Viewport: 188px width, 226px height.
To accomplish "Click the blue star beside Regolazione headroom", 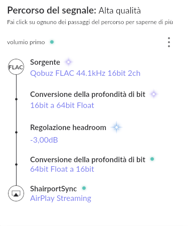I will point(116,127).
